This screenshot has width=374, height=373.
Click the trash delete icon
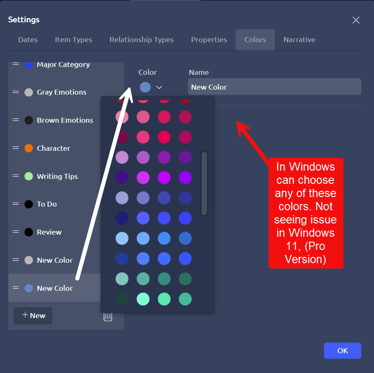[107, 316]
